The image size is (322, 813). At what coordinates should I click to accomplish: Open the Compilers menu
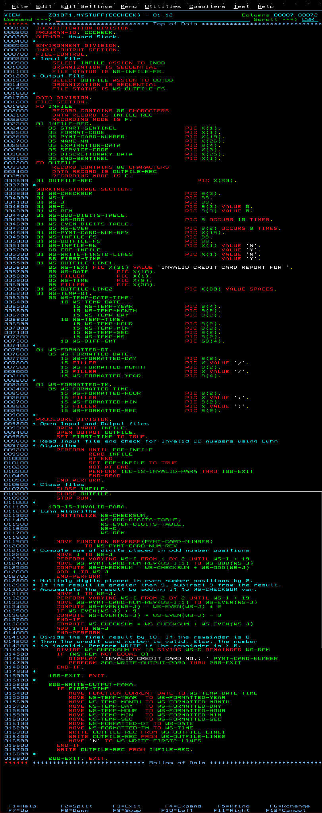pos(207,6)
